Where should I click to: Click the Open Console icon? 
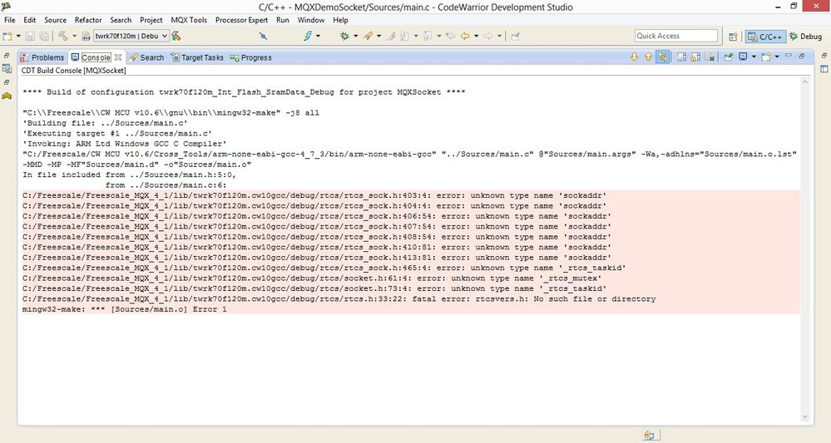coord(766,57)
